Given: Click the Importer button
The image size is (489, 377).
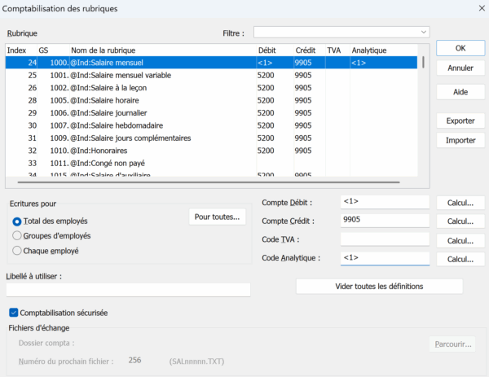Looking at the screenshot, I should pyautogui.click(x=460, y=140).
